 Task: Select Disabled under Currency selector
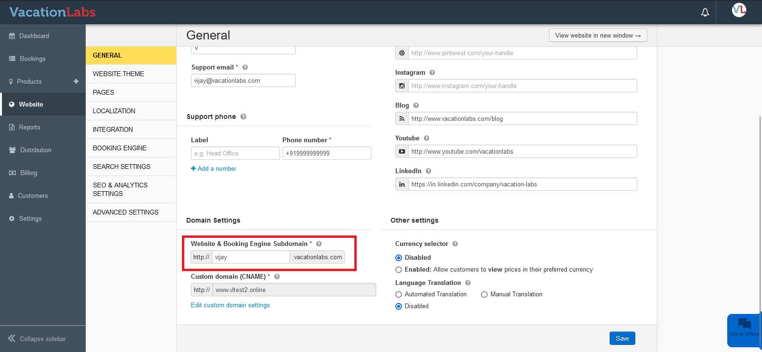pos(399,258)
